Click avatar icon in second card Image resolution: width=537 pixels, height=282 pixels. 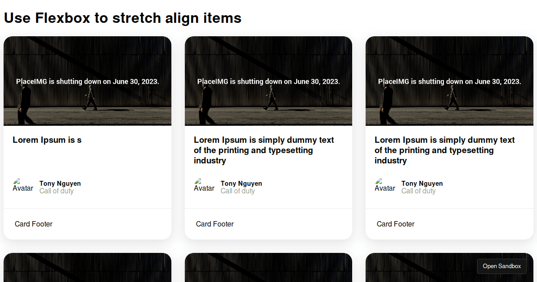point(204,185)
